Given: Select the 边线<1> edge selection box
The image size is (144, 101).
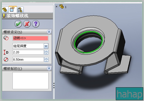Looking at the screenshot, I should point(30,38).
